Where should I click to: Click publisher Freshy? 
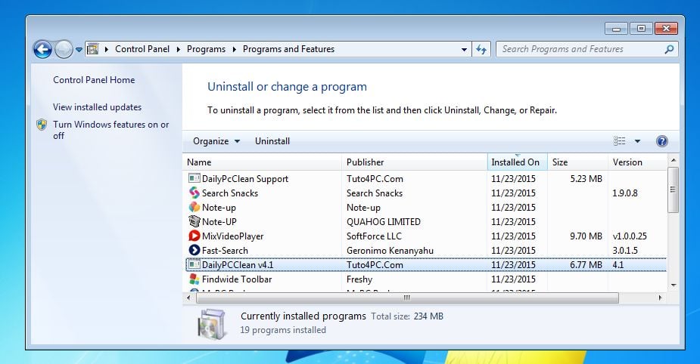(359, 279)
